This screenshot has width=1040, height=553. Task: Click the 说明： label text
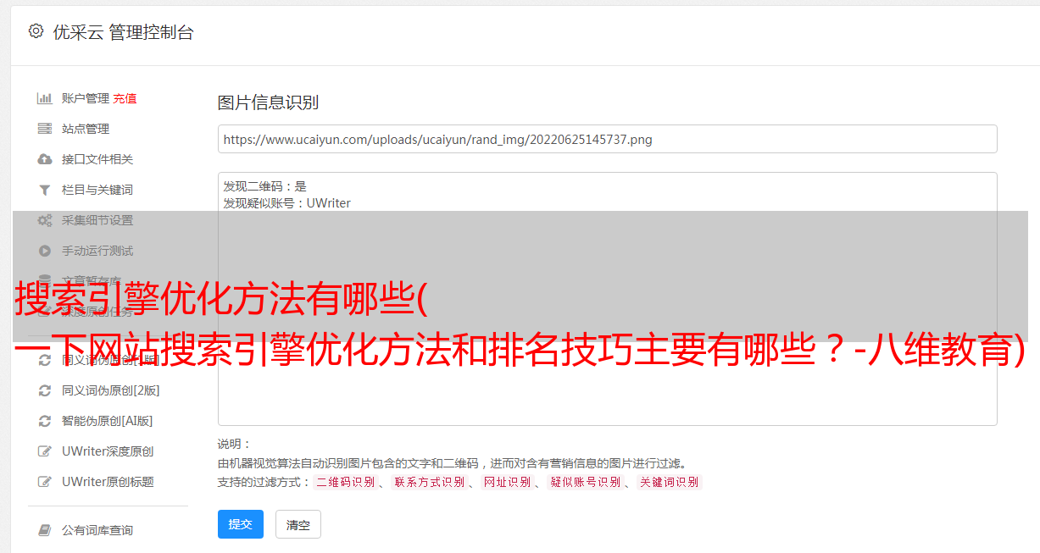click(235, 444)
